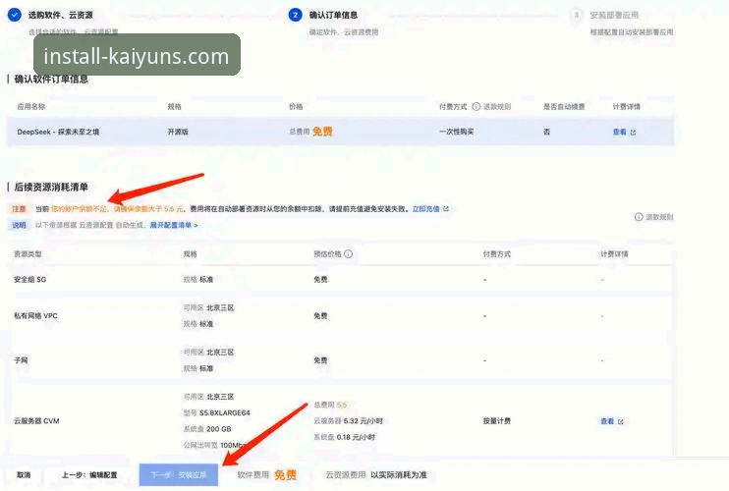Click orange 免费 software fee in footer
Image resolution: width=729 pixels, height=491 pixels.
point(285,475)
